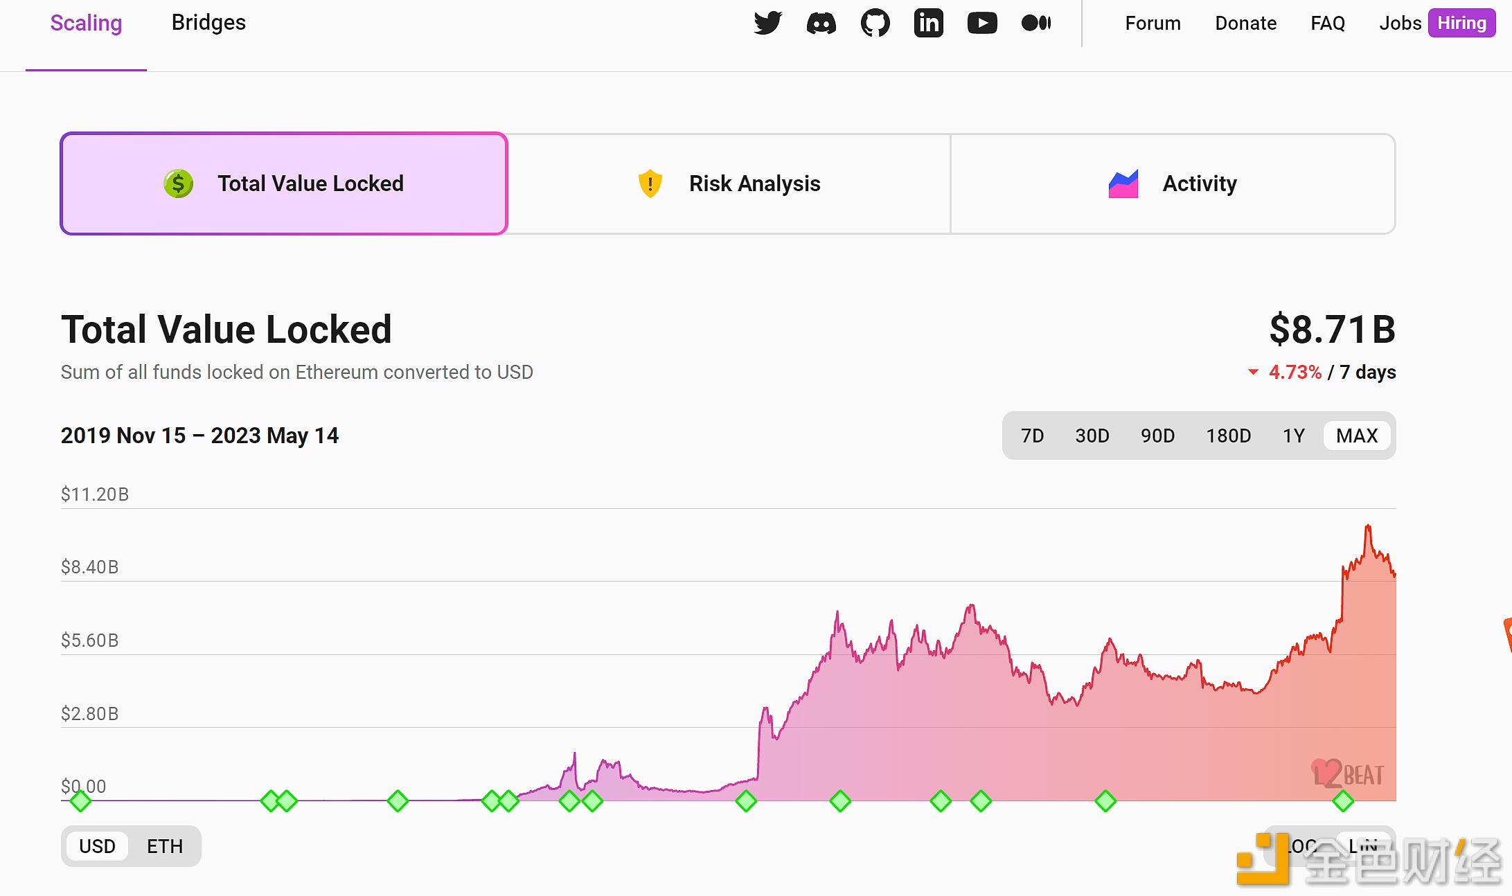Select the Total Value Locked tab
This screenshot has height=896, width=1512.
coord(284,183)
